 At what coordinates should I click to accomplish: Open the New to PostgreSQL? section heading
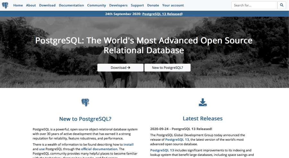85,119
